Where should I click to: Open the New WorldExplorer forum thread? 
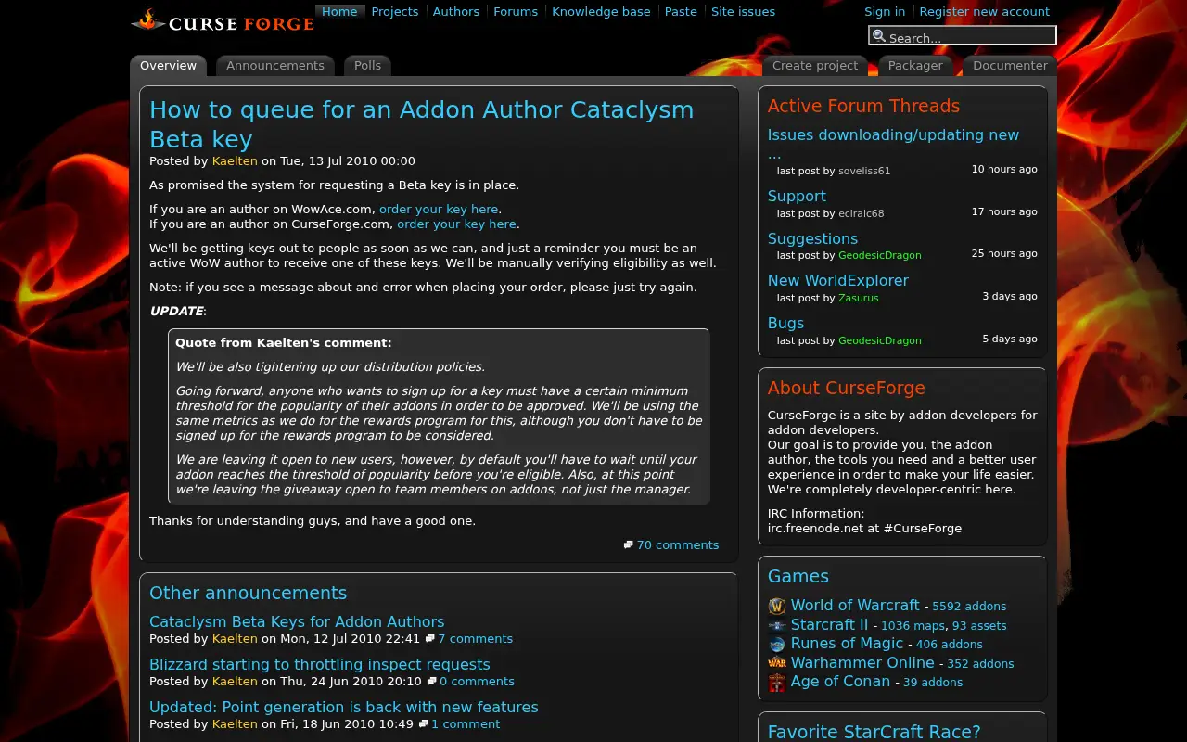point(838,281)
